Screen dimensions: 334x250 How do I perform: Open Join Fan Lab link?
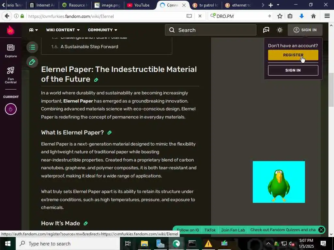pos(233,230)
